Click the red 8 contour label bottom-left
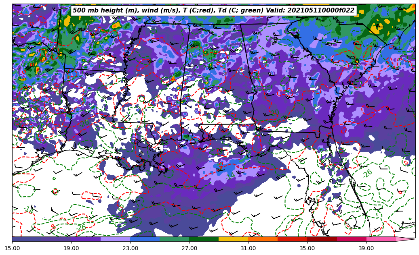The height and width of the screenshot is (255, 419). pos(53,227)
